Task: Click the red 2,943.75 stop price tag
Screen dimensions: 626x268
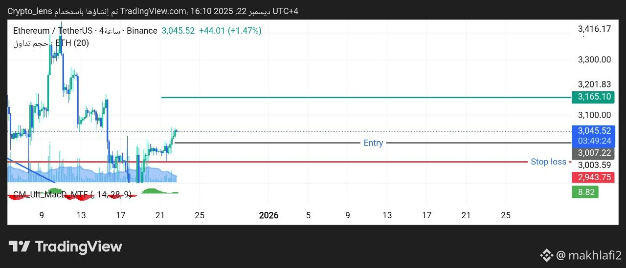Action: [x=594, y=177]
